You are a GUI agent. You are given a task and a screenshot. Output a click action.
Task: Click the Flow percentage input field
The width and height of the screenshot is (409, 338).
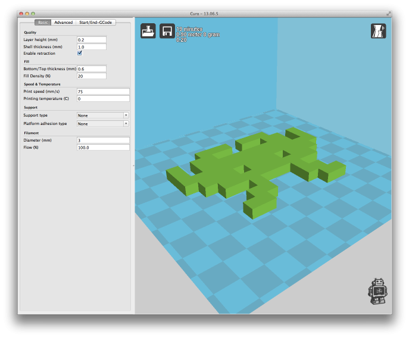[x=103, y=148]
